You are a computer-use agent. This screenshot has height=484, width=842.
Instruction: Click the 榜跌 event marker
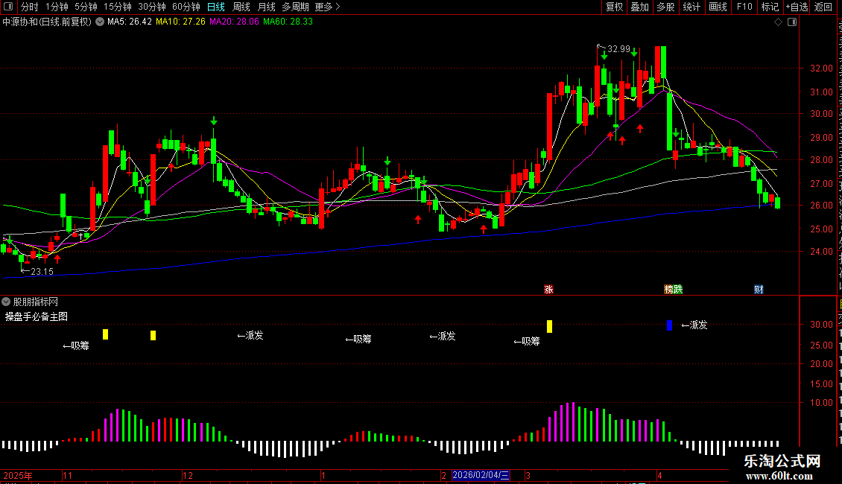674,289
